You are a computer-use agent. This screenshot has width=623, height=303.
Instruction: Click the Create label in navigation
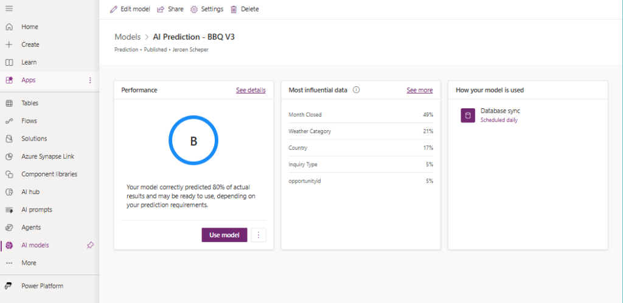(30, 44)
